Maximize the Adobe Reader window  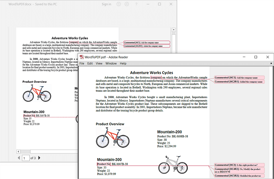coord(256,57)
